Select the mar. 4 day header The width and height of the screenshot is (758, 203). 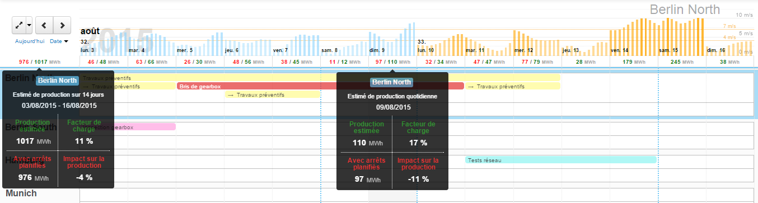pos(137,50)
